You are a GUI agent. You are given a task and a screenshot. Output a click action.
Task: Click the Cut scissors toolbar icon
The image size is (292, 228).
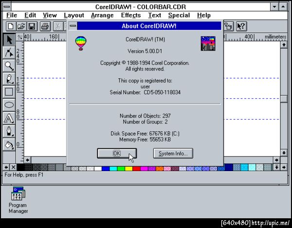point(58,26)
